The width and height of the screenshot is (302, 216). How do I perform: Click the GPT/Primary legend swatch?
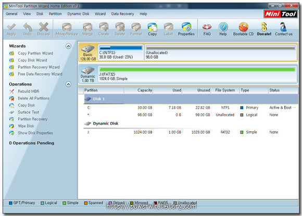tap(10, 203)
